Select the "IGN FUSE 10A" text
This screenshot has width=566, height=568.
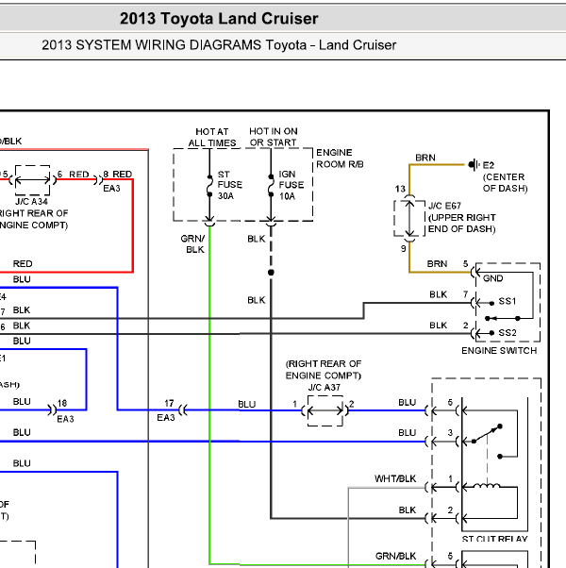click(x=291, y=185)
